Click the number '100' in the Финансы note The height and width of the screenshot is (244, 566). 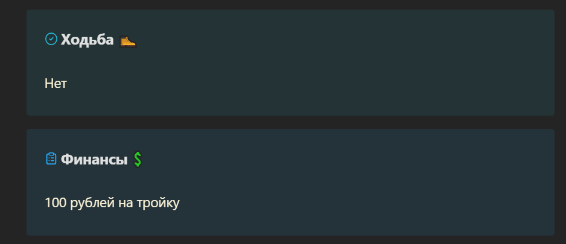(56, 203)
